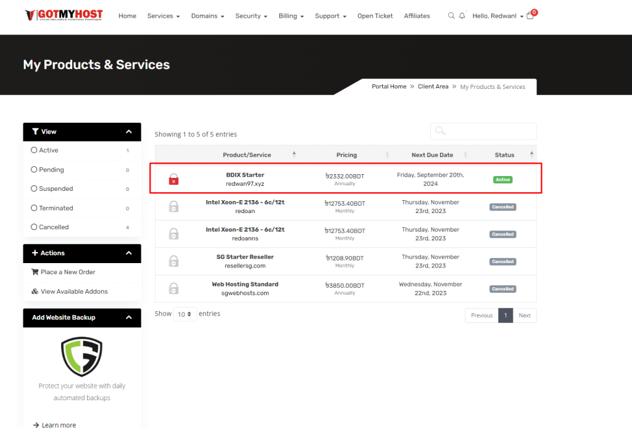This screenshot has width=632, height=428.
Task: Select the Cancelled filter radio button
Action: tap(34, 227)
